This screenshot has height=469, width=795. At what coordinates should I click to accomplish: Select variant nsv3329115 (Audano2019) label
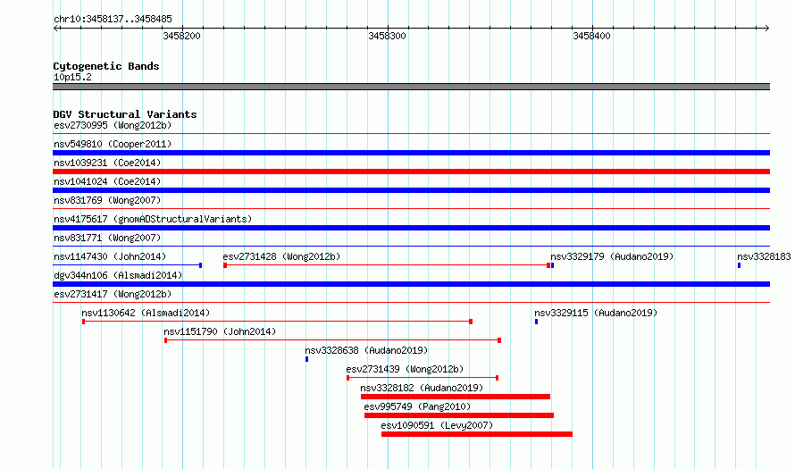[596, 313]
